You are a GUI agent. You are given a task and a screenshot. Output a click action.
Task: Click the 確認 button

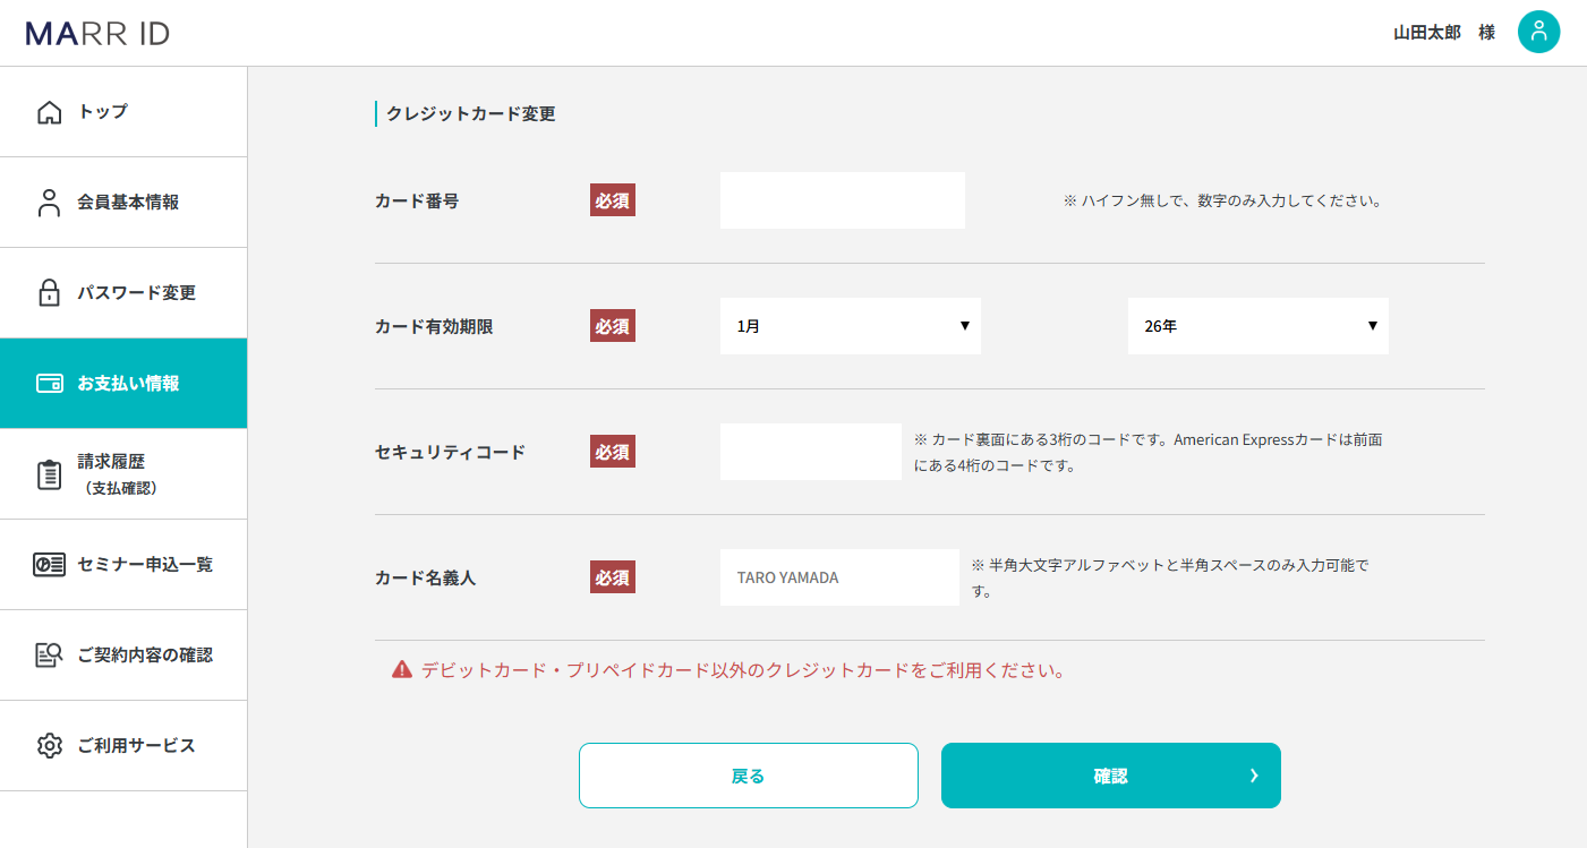point(1111,775)
